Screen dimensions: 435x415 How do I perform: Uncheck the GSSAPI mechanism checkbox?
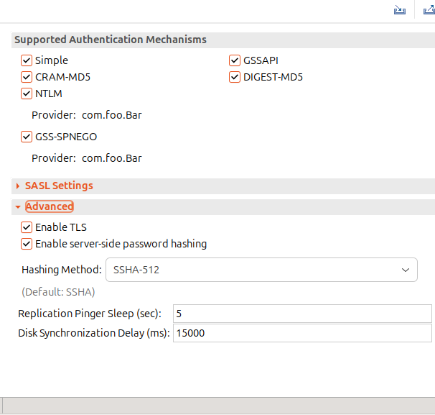click(235, 61)
